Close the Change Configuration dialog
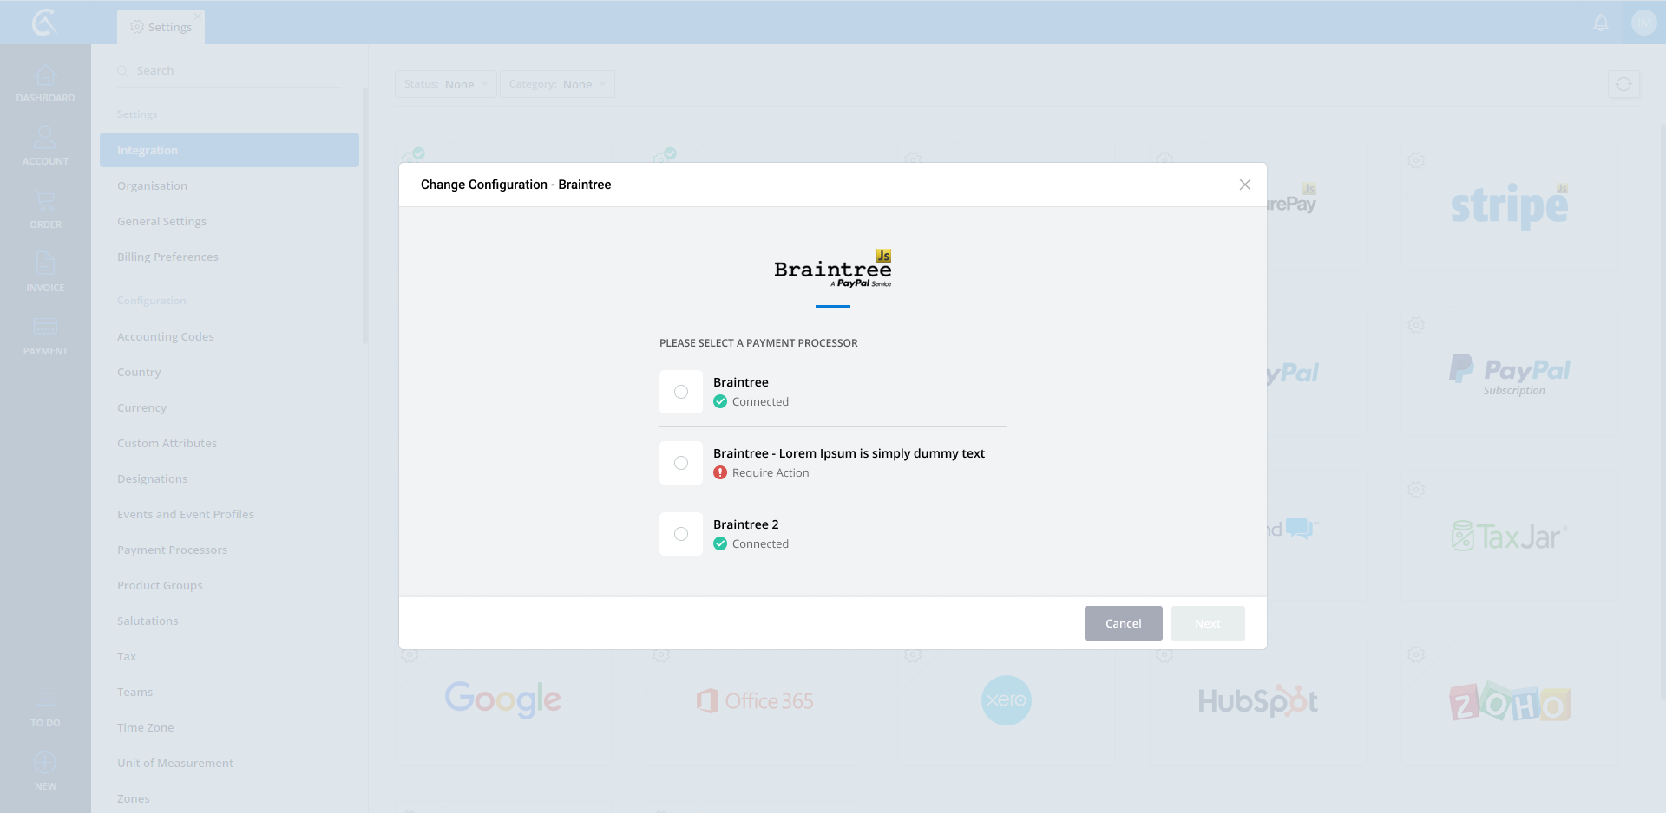The height and width of the screenshot is (813, 1666). tap(1244, 185)
